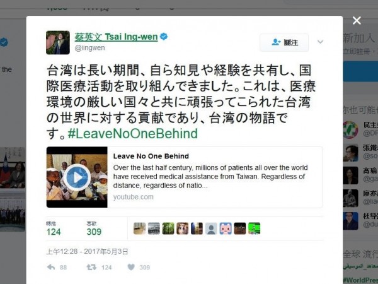Click the pink pig liker avatar

click(x=226, y=228)
